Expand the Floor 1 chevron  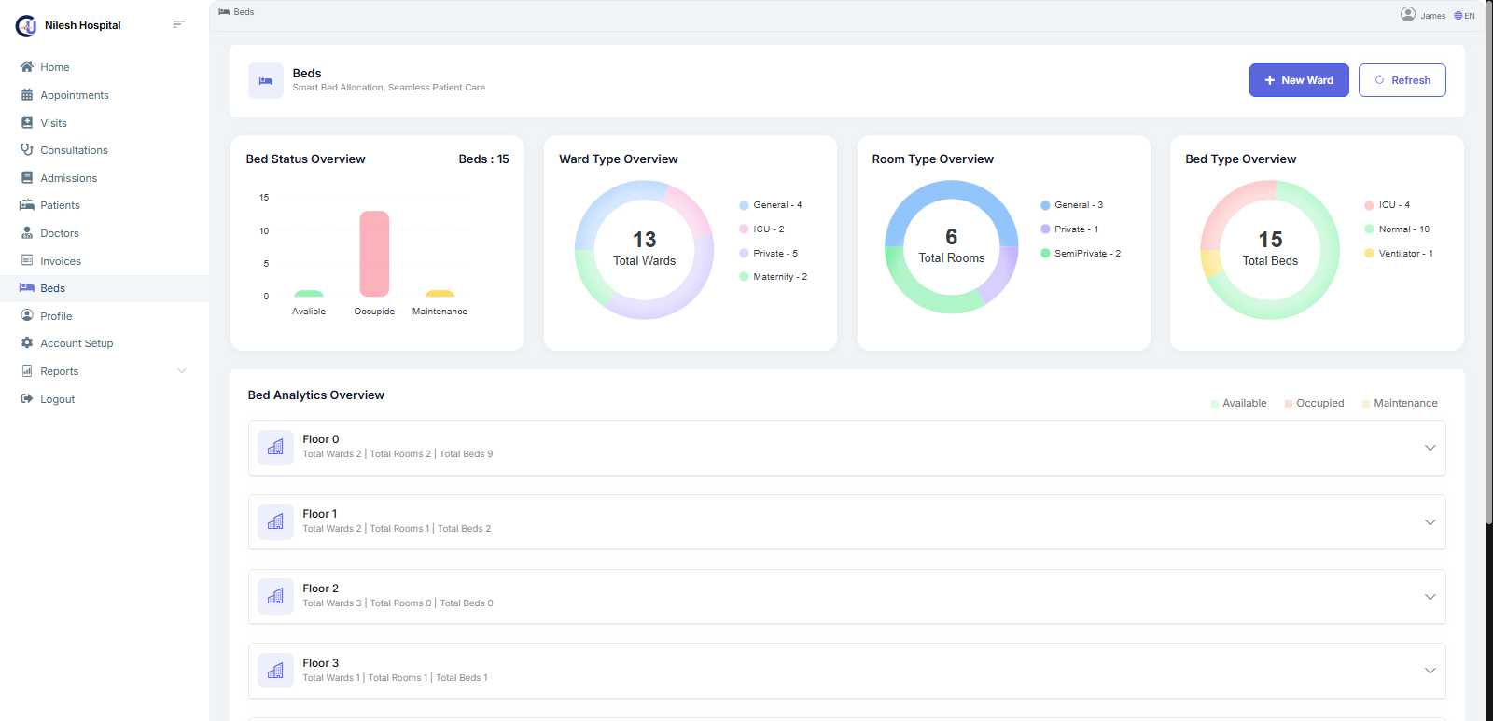coord(1430,522)
